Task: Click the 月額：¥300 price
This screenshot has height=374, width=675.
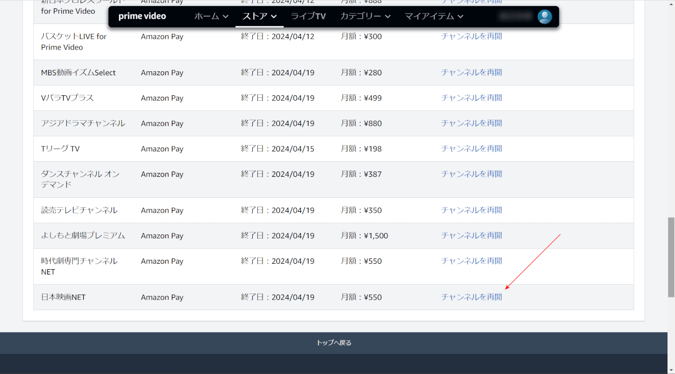Action: pos(361,36)
